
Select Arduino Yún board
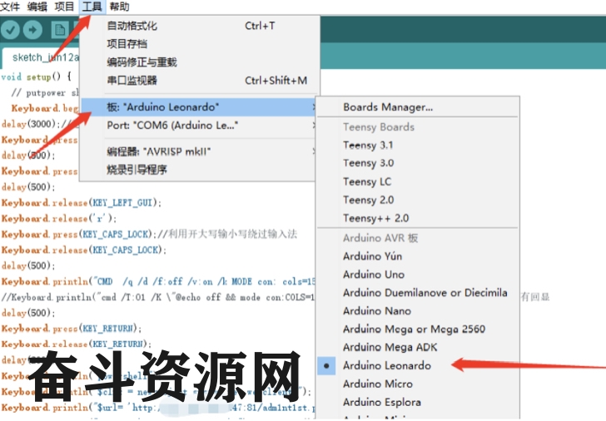pyautogui.click(x=417, y=256)
